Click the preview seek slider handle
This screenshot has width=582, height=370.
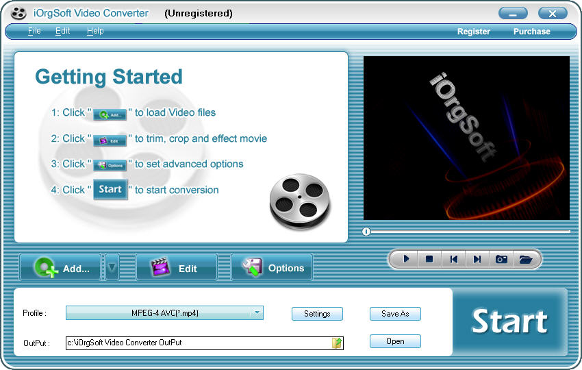coord(366,232)
